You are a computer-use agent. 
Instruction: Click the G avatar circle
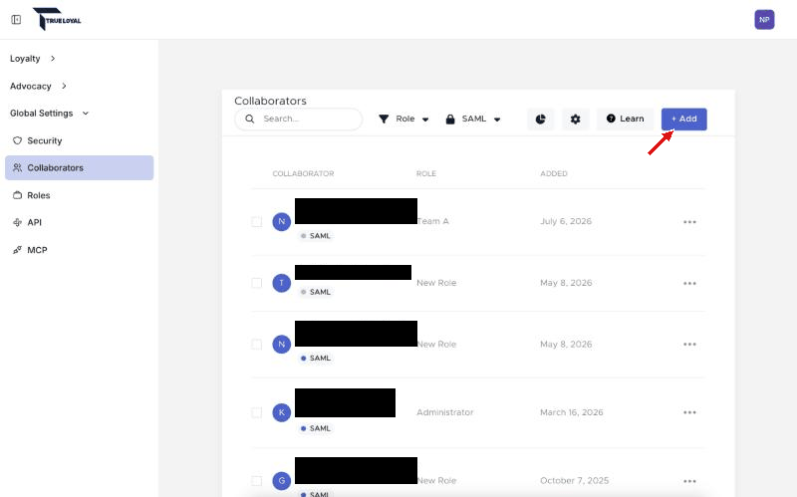pos(282,481)
